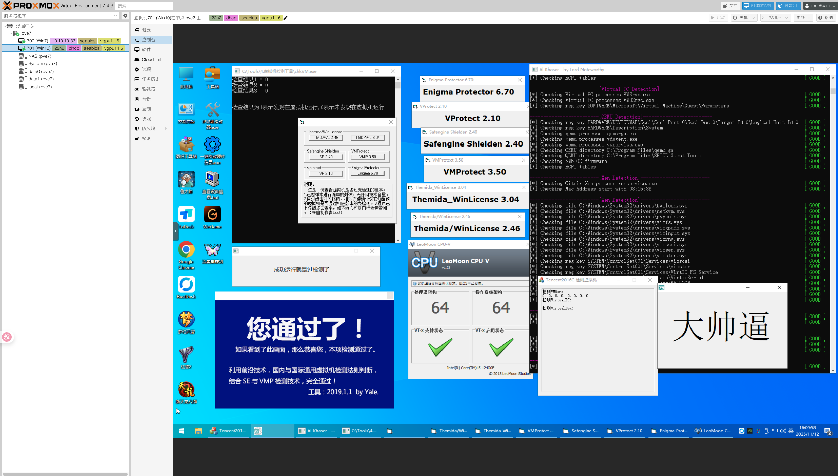Click the TMD/WL 2.46 button
838x476 pixels.
326,137
